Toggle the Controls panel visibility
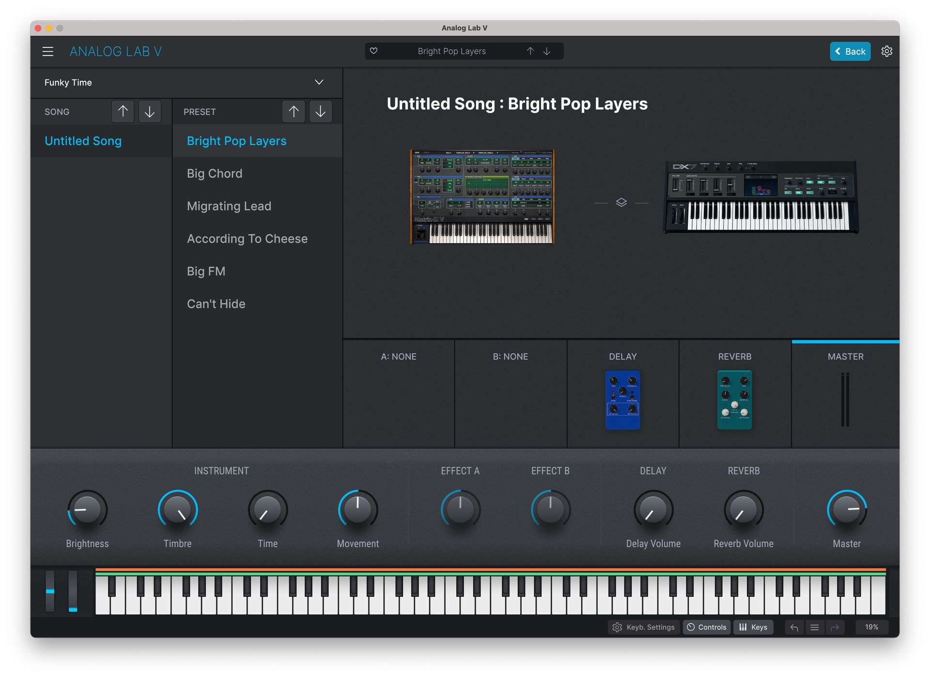This screenshot has height=678, width=930. click(707, 627)
